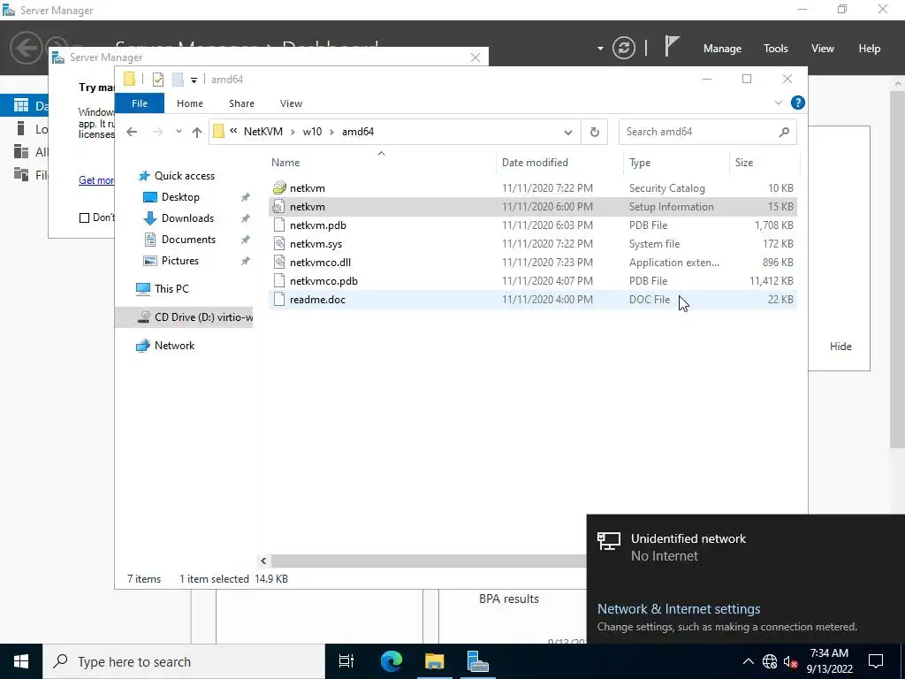Select Desktop in Quick access
The width and height of the screenshot is (905, 679).
(x=180, y=197)
